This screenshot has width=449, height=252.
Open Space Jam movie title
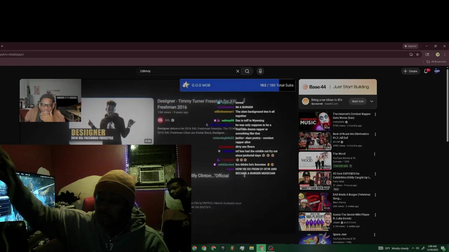click(x=340, y=234)
